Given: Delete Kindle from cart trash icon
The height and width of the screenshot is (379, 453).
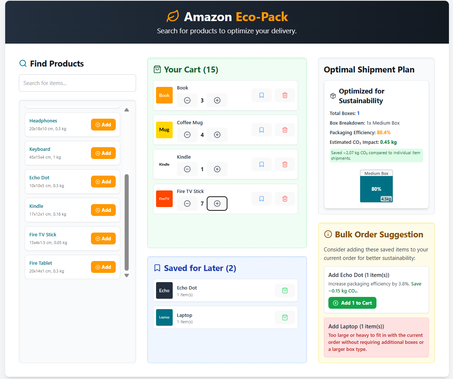Looking at the screenshot, I should point(285,164).
